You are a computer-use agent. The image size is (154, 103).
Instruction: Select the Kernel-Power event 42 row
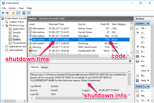[x=79, y=32]
